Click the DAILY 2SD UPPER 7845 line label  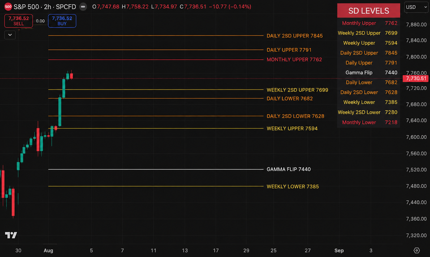(295, 36)
